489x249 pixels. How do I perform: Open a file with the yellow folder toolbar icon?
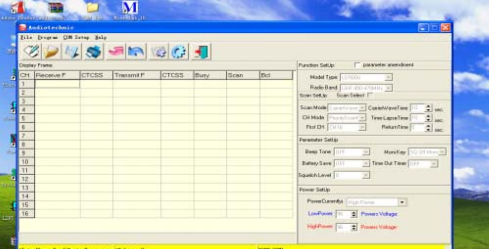coord(51,51)
